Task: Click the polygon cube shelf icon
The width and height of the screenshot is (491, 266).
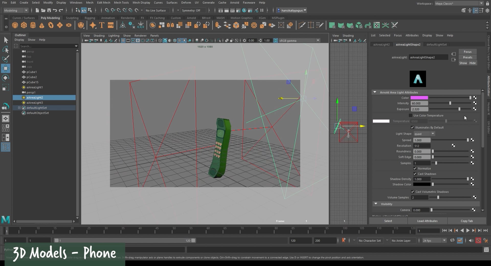Action: (x=24, y=25)
